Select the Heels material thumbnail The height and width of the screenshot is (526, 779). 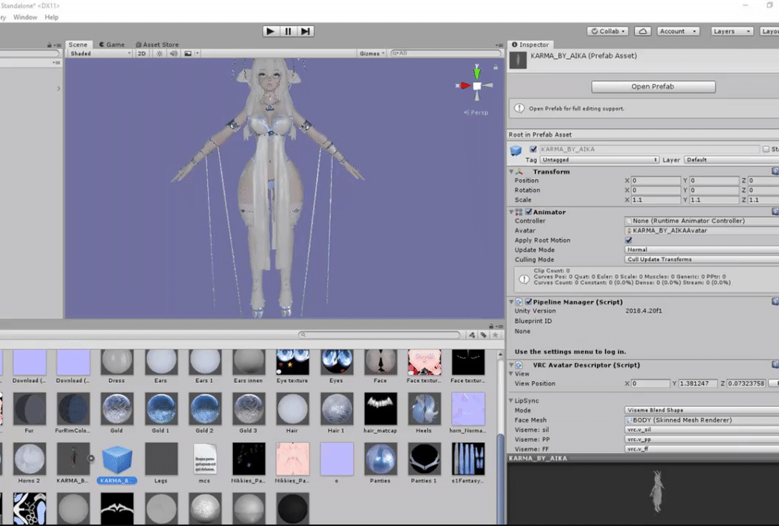(424, 413)
